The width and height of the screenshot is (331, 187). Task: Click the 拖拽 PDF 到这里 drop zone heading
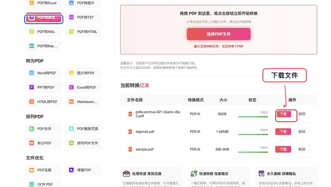(x=218, y=14)
